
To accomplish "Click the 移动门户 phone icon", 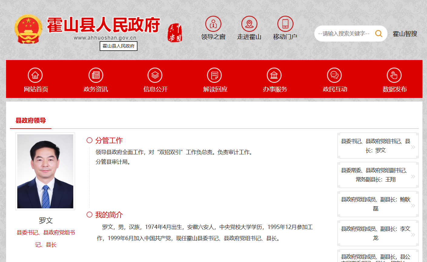I will point(285,24).
